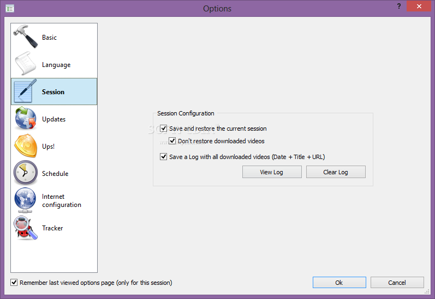435x299 pixels.
Task: Show the Schedule page
Action: 54,173
